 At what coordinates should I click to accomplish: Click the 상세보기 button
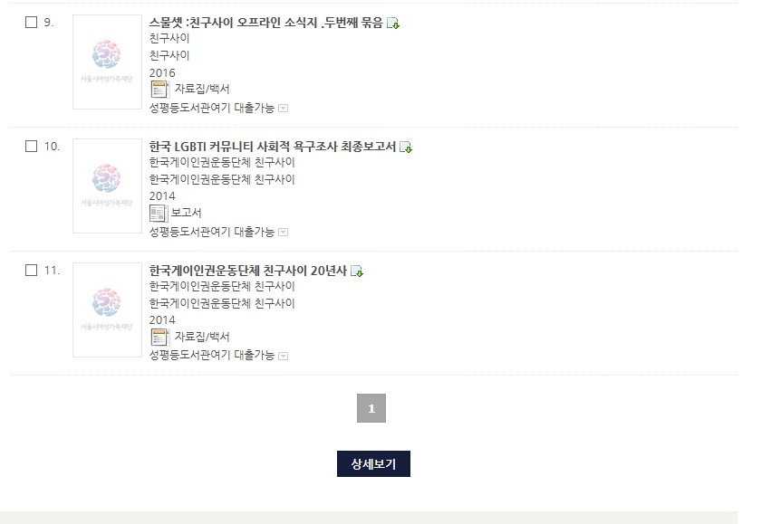(373, 463)
